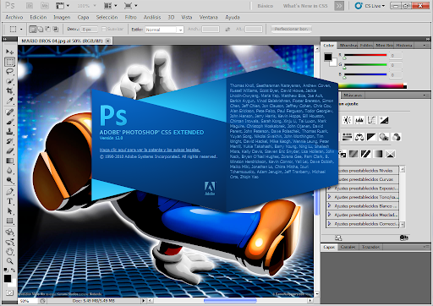Add a Selective Color adjustment

[x=391, y=154]
